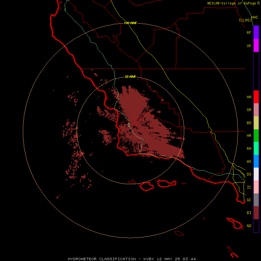Viewport: 261px width, 261px height.
Task: Click the RA light-green legend swatch
Action: coord(256,148)
